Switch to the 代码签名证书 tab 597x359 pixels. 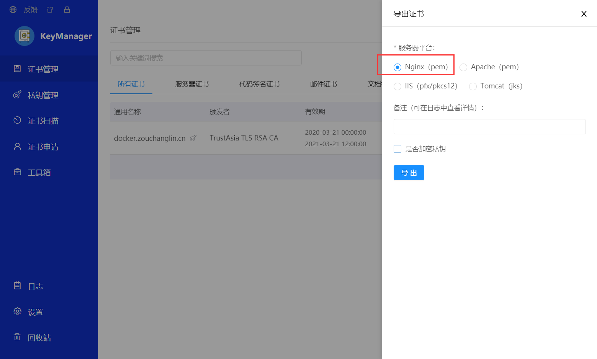tap(259, 84)
